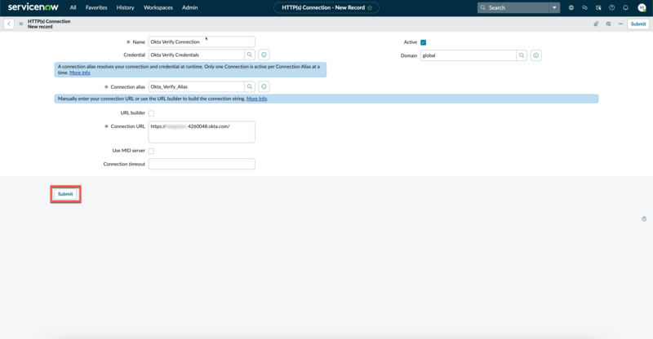This screenshot has width=653, height=339.
Task: Open the chat conversations icon
Action: coord(584,7)
